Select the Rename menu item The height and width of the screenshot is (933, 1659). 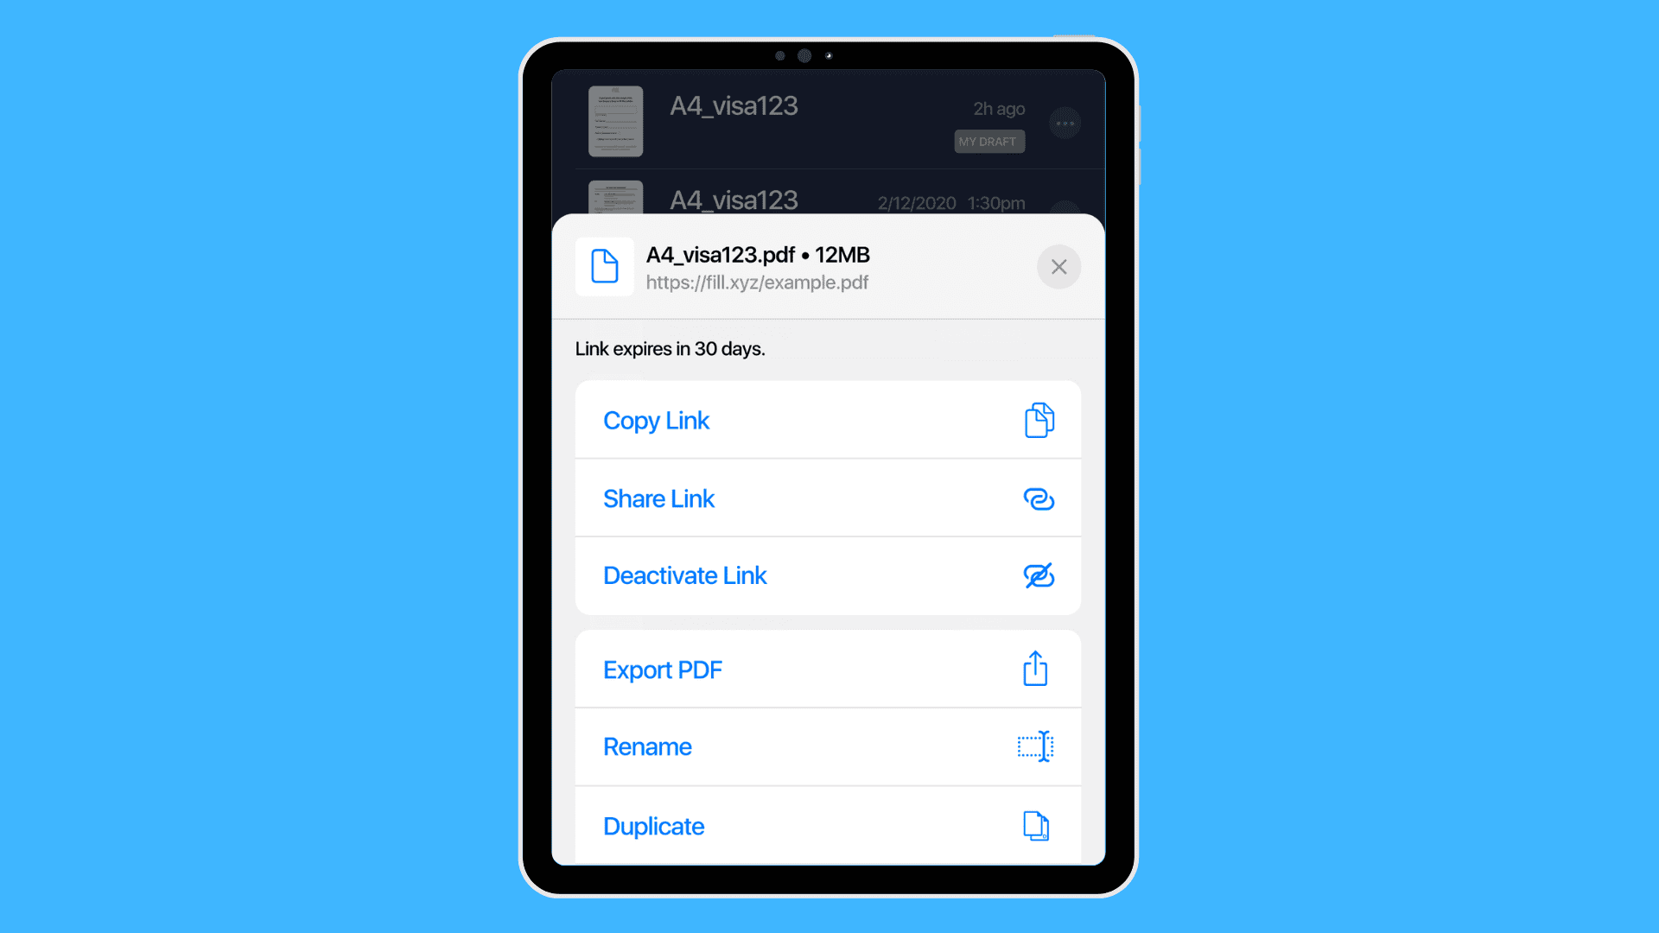point(829,747)
